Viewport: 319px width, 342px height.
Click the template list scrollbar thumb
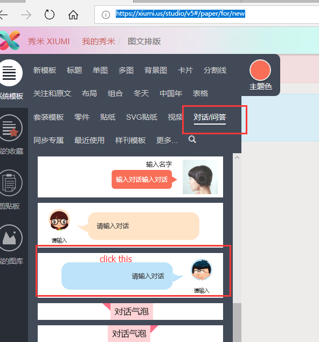pos(237,323)
